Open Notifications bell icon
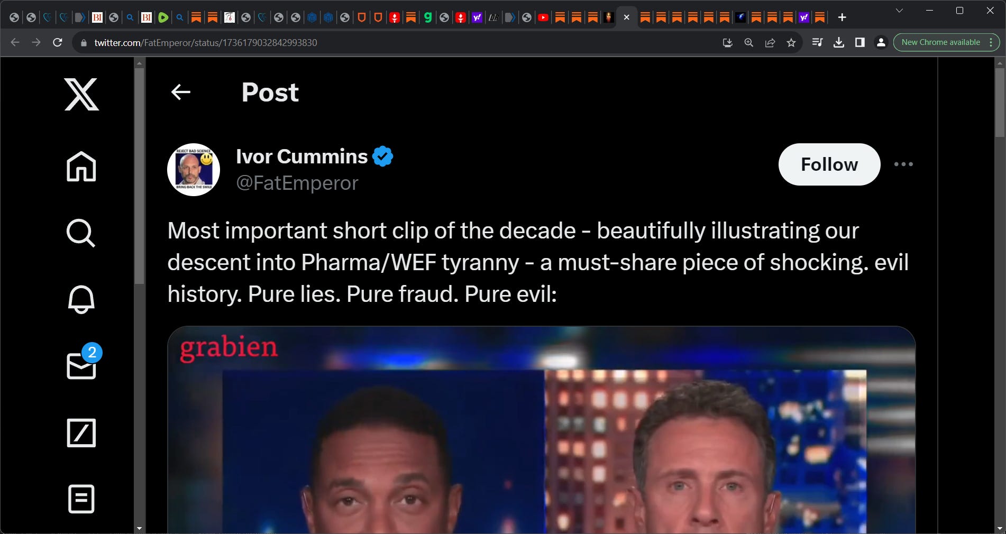The height and width of the screenshot is (534, 1006). click(x=81, y=299)
